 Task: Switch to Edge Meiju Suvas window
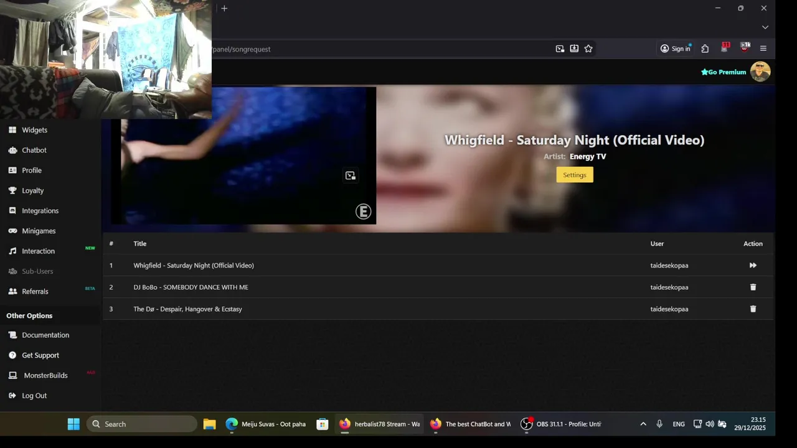coord(266,424)
